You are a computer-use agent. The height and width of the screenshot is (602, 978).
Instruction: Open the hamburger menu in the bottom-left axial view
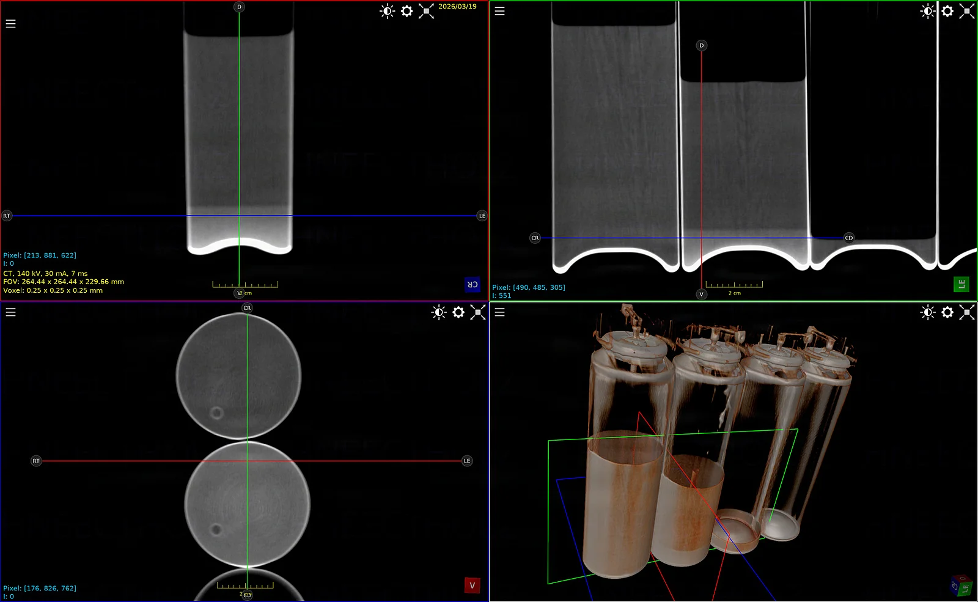[x=10, y=312]
